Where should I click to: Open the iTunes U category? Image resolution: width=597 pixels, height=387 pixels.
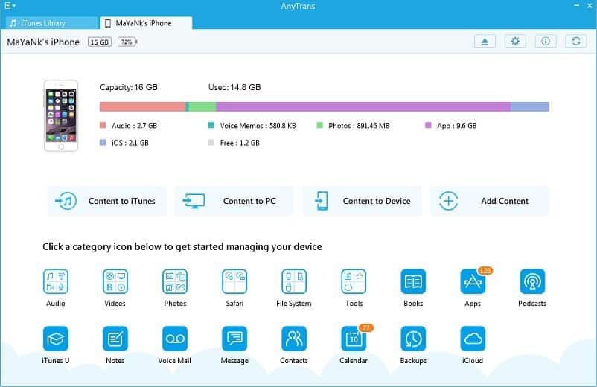56,339
